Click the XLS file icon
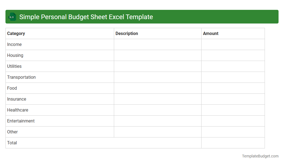The height and width of the screenshot is (164, 284). point(12,17)
